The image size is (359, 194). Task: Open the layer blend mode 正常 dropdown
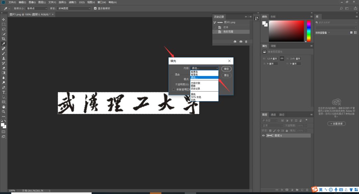click(x=273, y=126)
